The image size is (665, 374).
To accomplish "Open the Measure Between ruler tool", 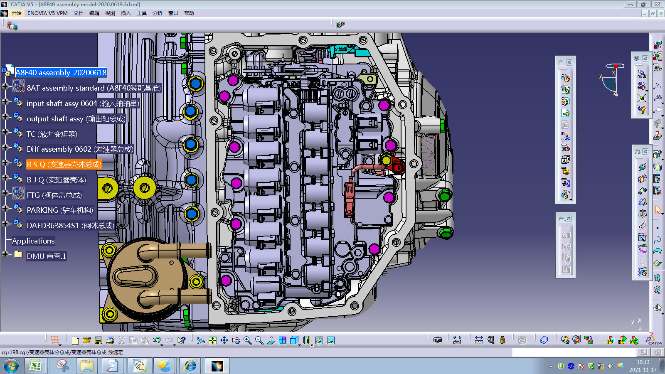I will click(x=479, y=340).
